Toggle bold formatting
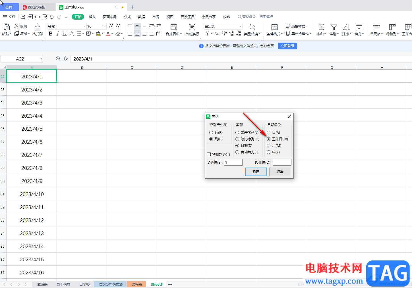412x288 pixels. pos(51,34)
